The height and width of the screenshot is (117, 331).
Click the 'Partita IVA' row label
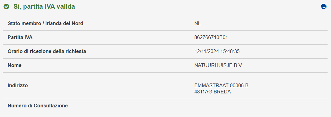20,37
